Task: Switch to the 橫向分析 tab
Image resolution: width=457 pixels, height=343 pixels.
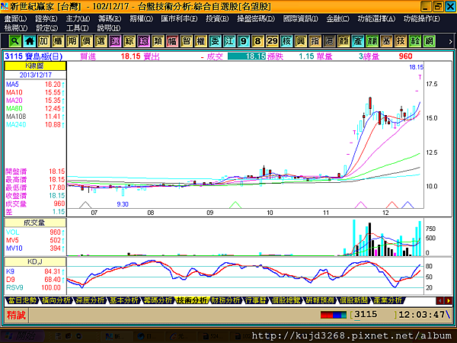Action: point(56,300)
